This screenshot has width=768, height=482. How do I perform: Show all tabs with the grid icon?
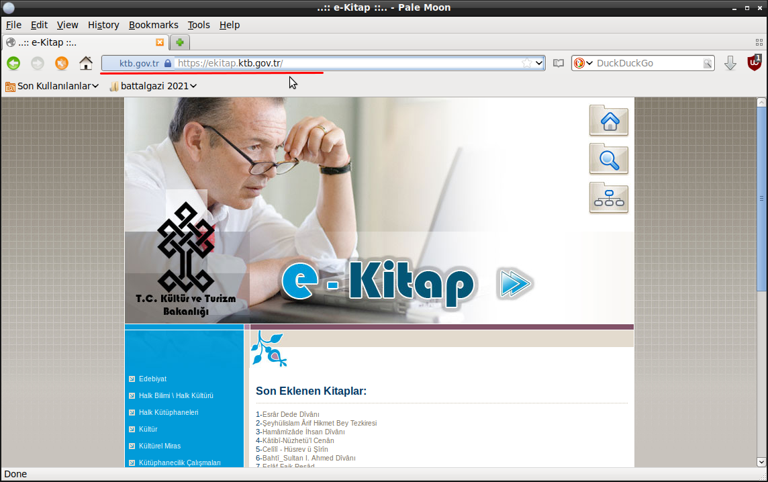click(759, 42)
